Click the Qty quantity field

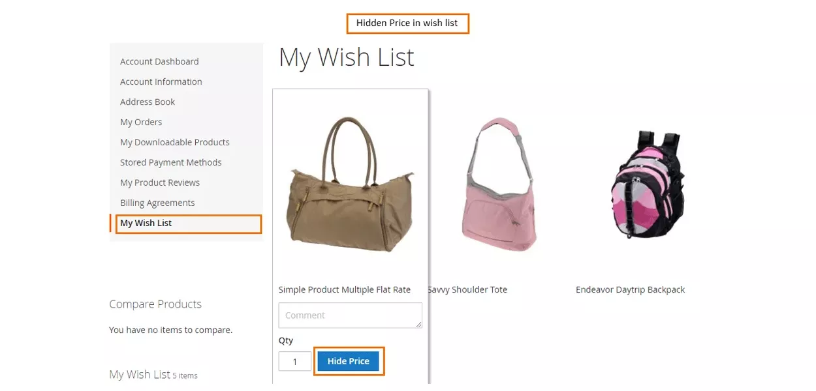tap(294, 362)
